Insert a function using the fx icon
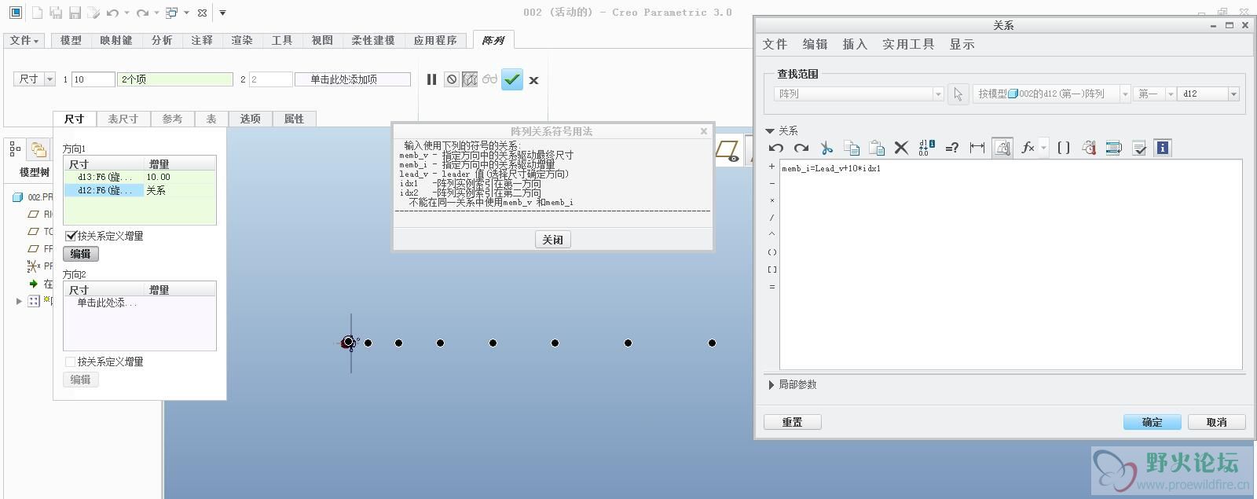The width and height of the screenshot is (1257, 499). point(1028,148)
